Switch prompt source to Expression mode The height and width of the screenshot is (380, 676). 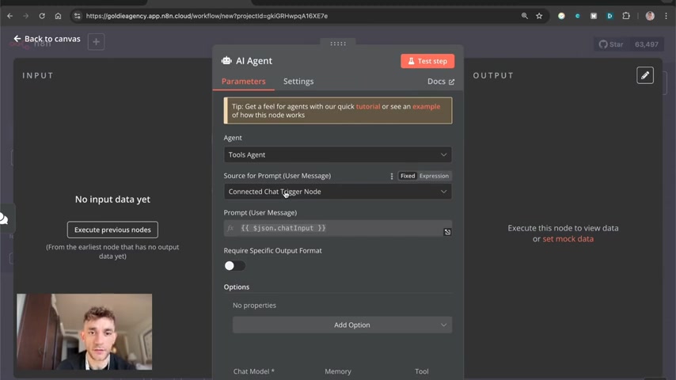pos(434,176)
